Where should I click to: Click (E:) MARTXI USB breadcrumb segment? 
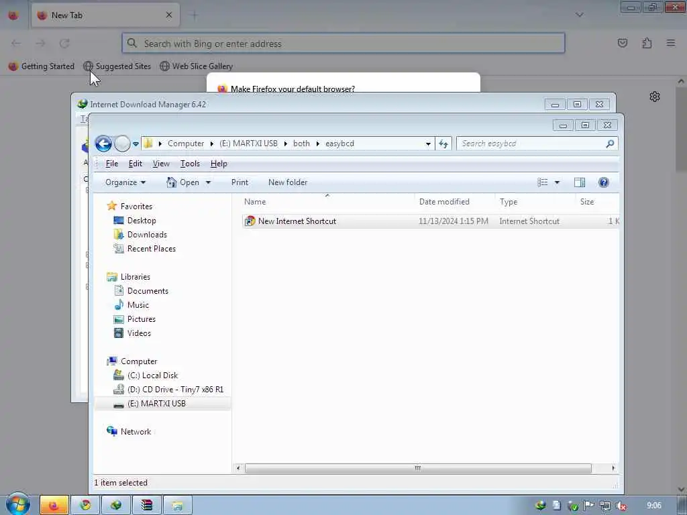[x=248, y=144]
